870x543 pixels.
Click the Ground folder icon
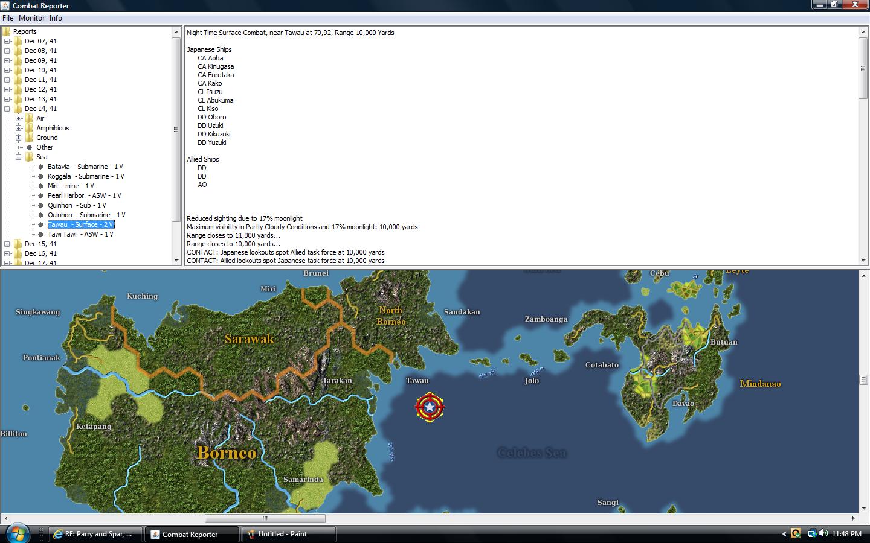29,138
